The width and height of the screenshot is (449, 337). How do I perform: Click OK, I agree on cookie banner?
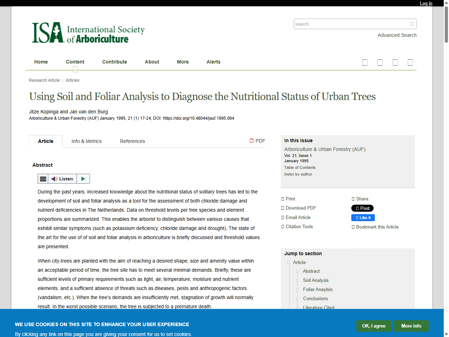tap(374, 326)
